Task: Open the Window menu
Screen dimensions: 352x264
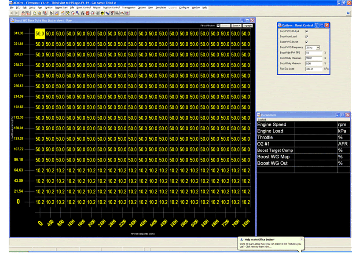Action: point(196,7)
